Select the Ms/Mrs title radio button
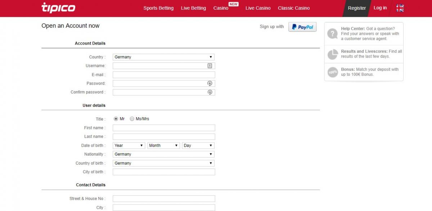 click(x=132, y=119)
